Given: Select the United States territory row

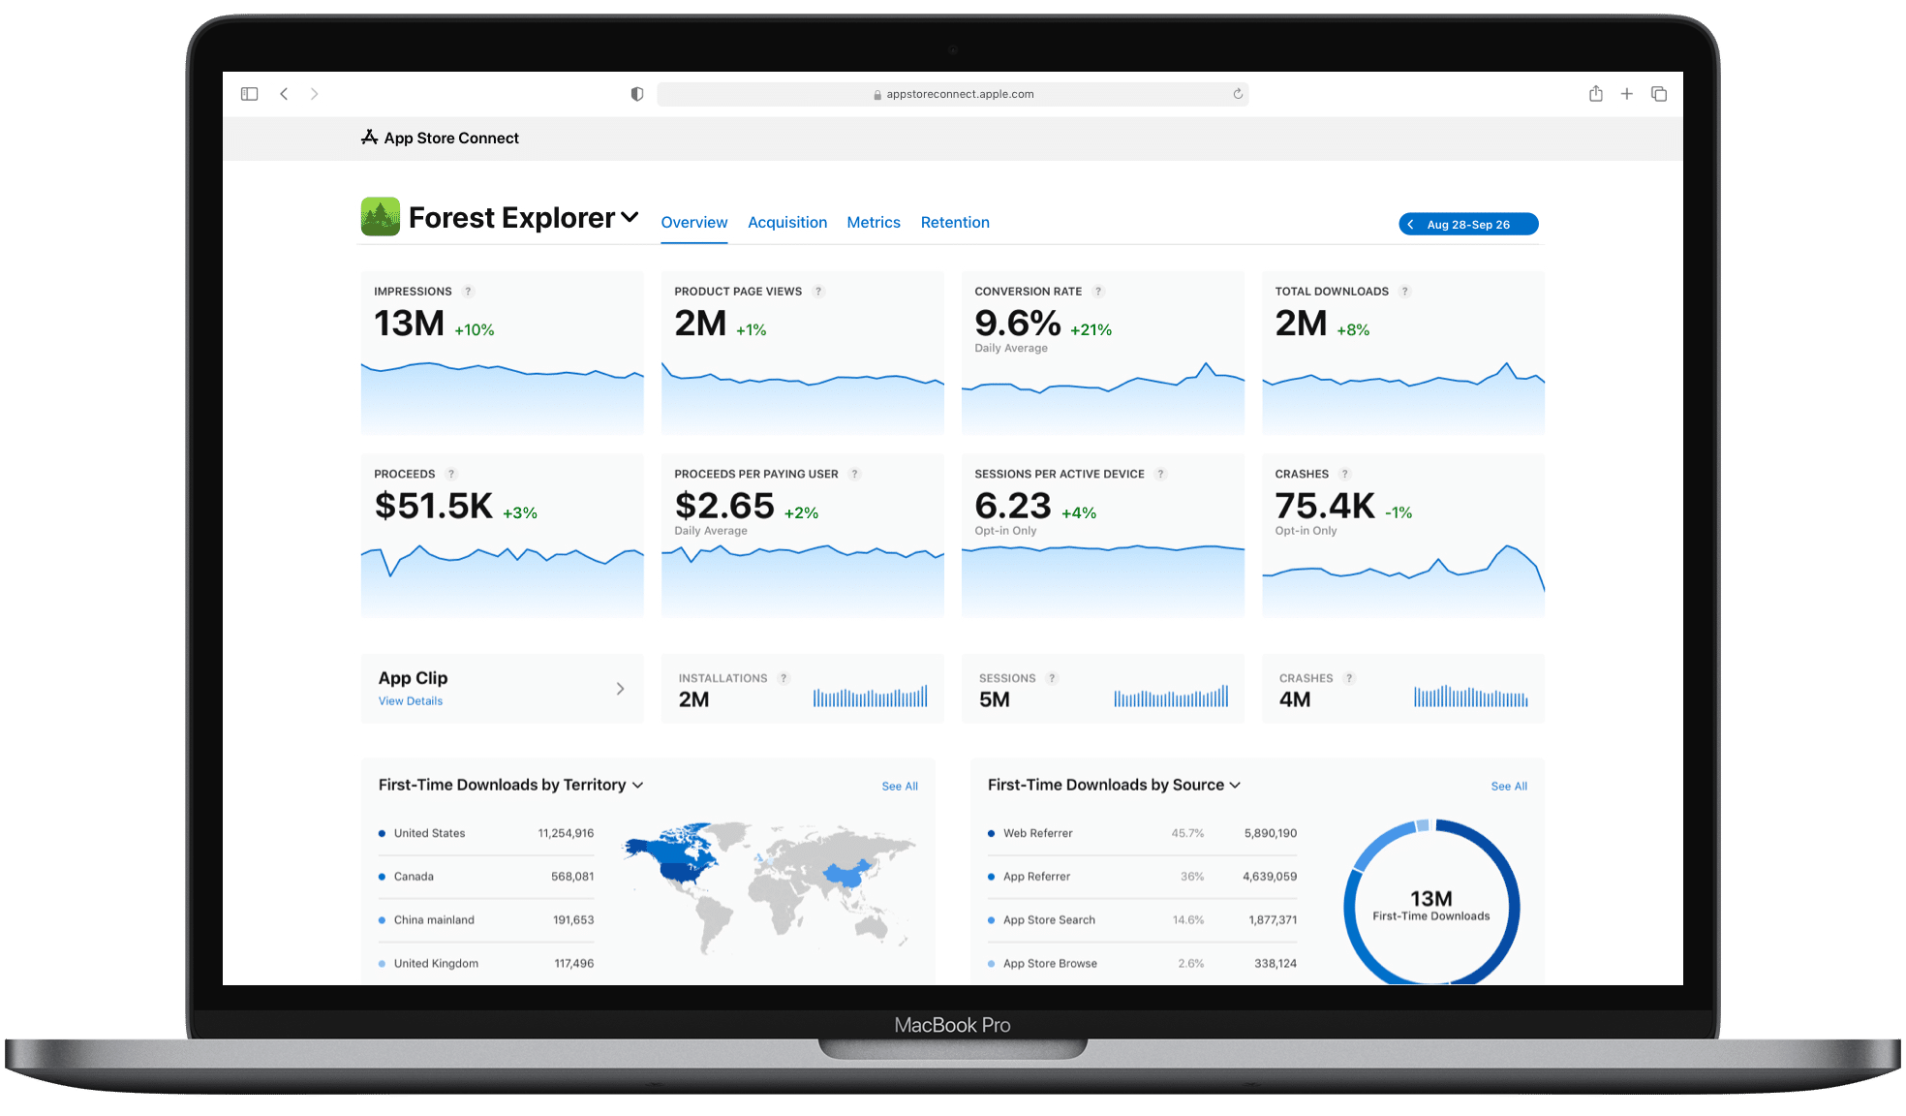Looking at the screenshot, I should [x=486, y=833].
